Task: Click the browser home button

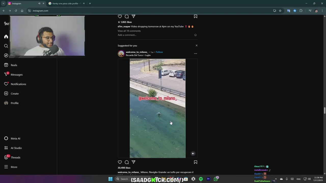Action: point(22,11)
